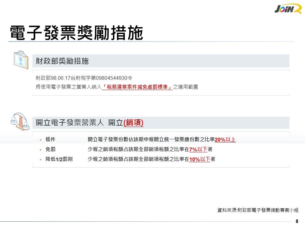Click the 開立電子發票營業人 header text
The image size is (305, 229).
[x=71, y=123]
